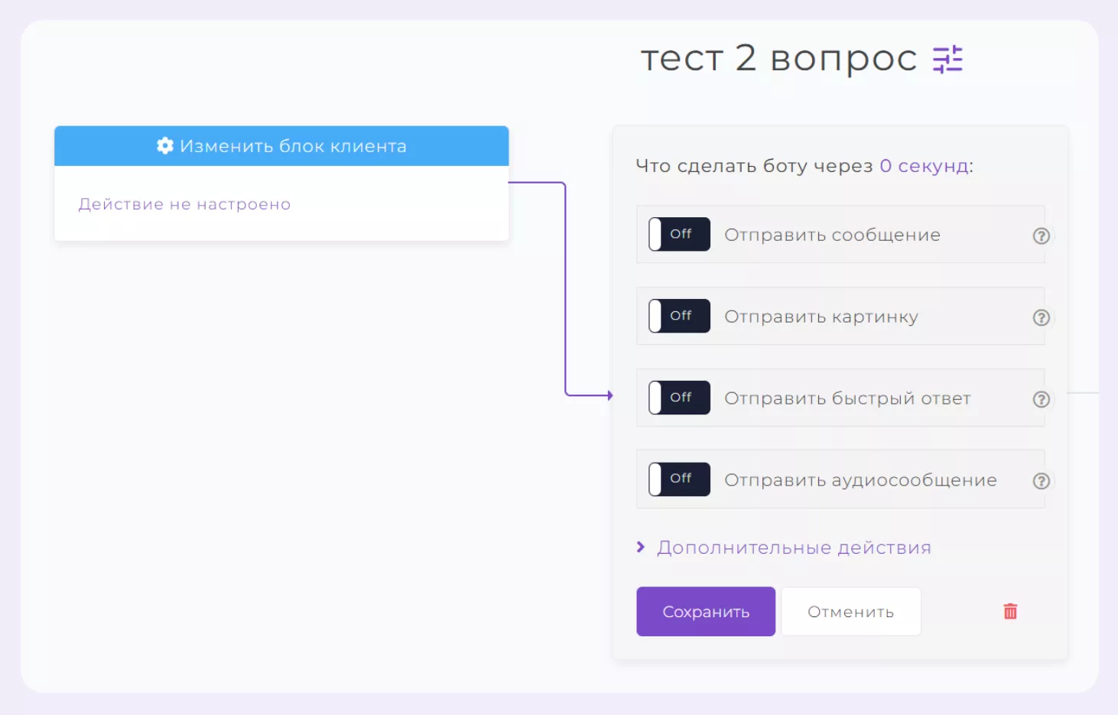Enable Отправить быстрый ответ switch
Viewport: 1118px width, 715px height.
click(x=679, y=398)
